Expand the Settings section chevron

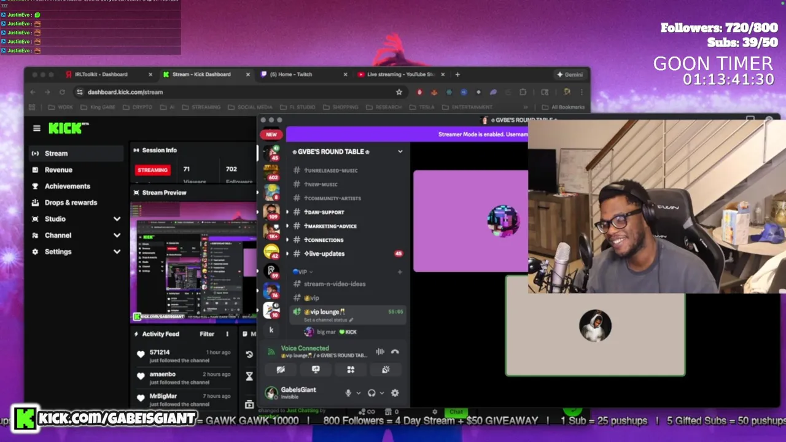(117, 252)
